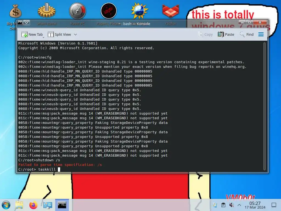Viewport: 281px width, 211px height.
Task: Click the 'Copyright (c) 2009 Microsoft Corporation' line
Action: (x=86, y=48)
